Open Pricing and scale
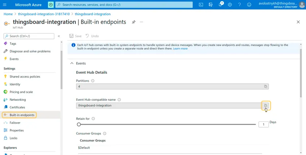Screen dimensions: 306x155 click(x=21, y=92)
